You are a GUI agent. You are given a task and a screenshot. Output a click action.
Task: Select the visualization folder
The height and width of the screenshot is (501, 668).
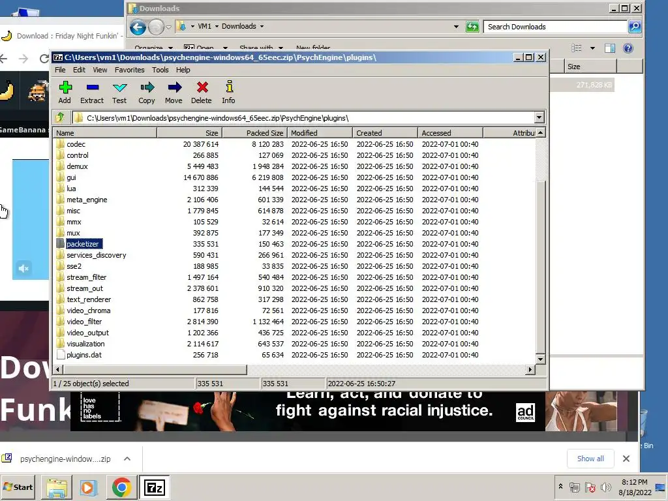click(85, 343)
